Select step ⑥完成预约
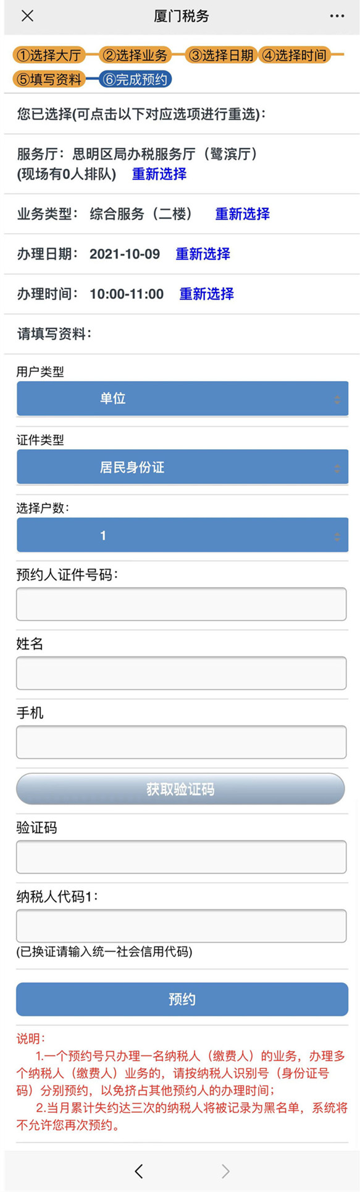Image resolution: width=360 pixels, height=1192 pixels. coord(135,79)
